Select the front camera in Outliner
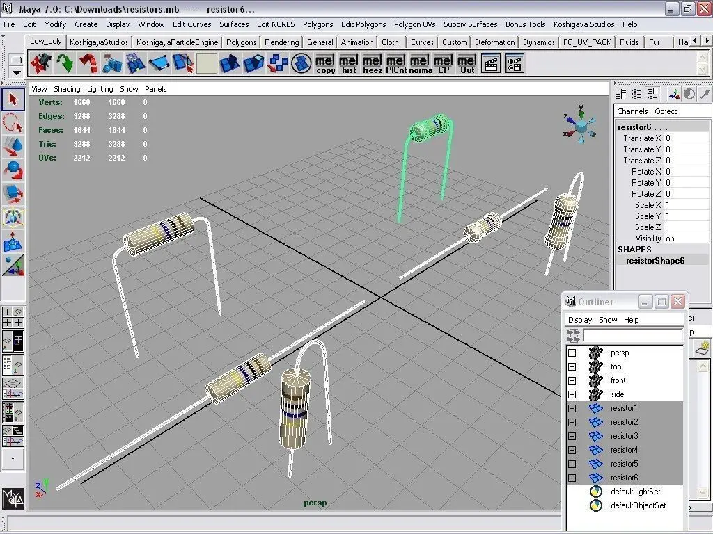Image resolution: width=713 pixels, height=534 pixels. pos(618,380)
